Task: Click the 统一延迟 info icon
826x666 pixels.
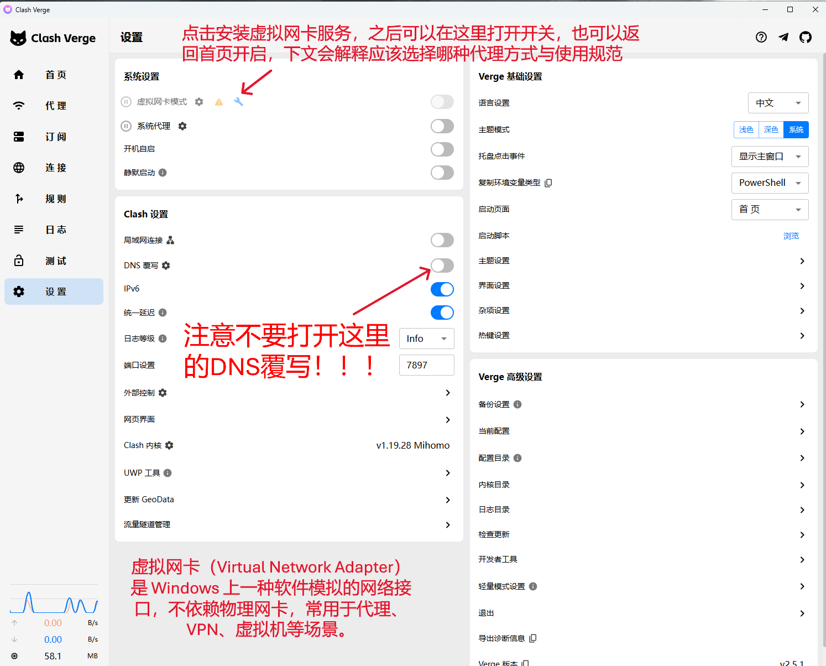Action: (x=163, y=313)
